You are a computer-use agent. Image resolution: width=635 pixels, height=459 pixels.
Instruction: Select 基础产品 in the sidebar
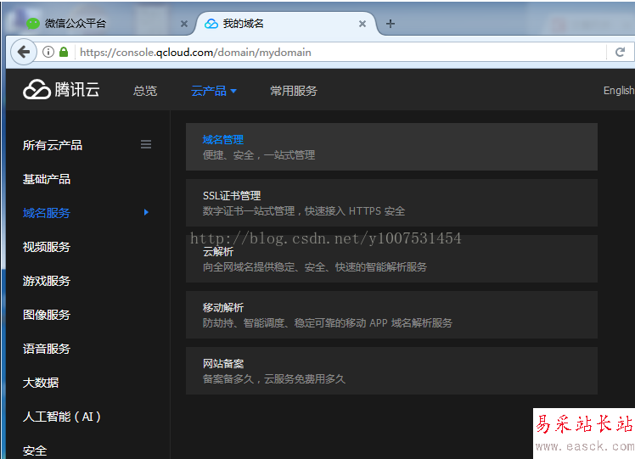point(47,179)
